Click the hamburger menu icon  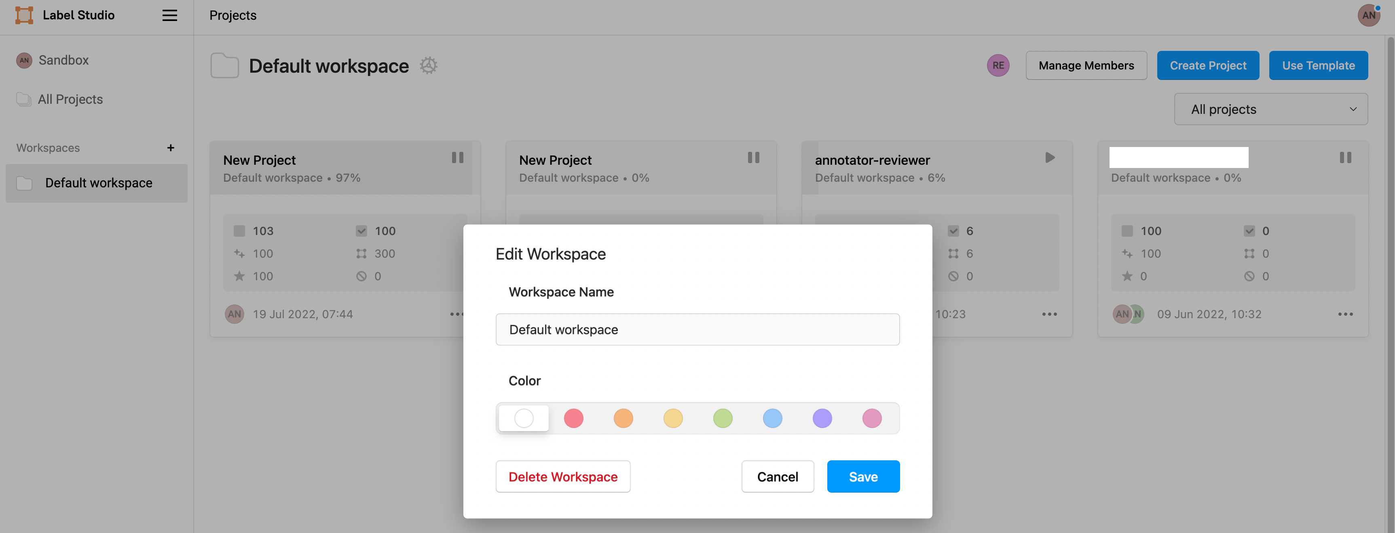[169, 15]
